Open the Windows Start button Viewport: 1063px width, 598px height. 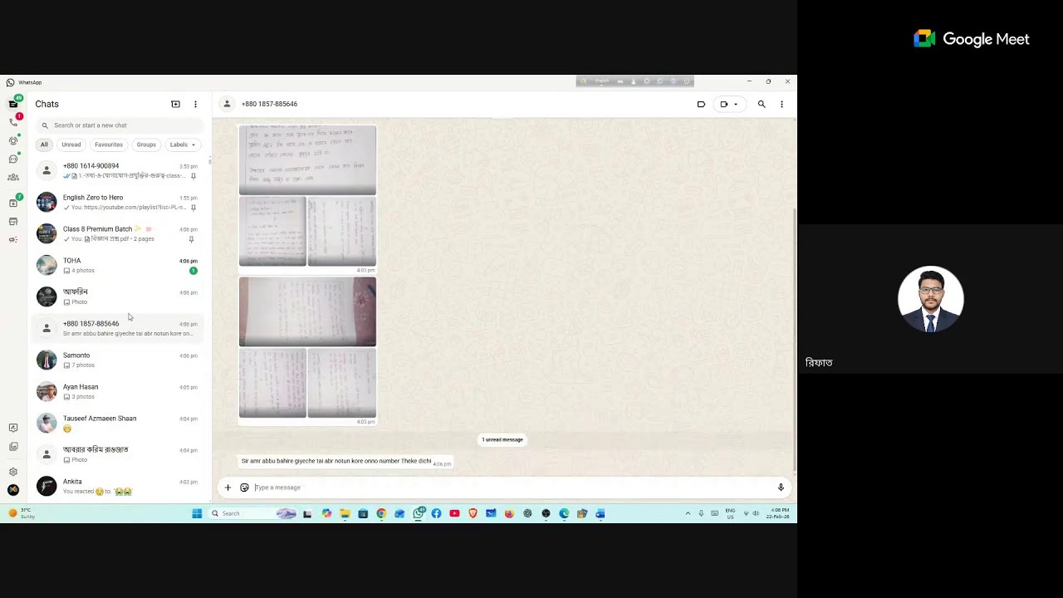(197, 513)
